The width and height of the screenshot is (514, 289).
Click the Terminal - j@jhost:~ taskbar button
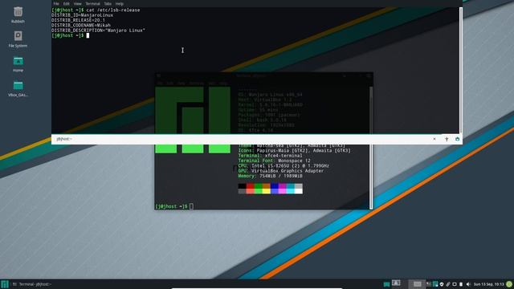(32, 284)
